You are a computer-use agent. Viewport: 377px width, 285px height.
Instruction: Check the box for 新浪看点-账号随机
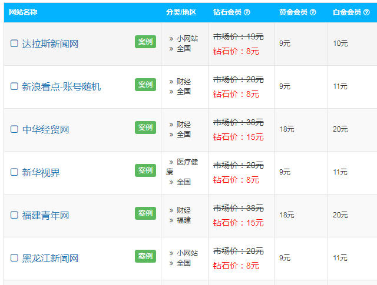click(14, 86)
